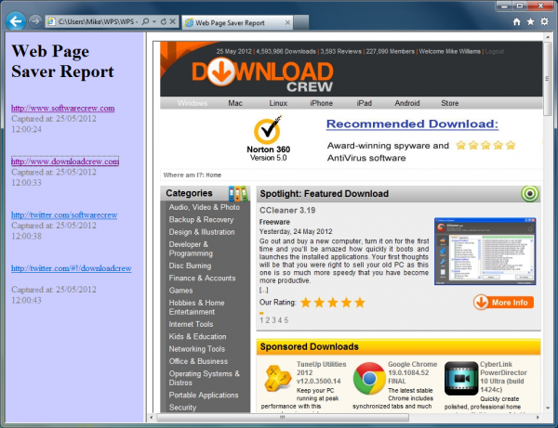Open Finance & Accounts category
Screen dimensions: 558x428
(202, 279)
